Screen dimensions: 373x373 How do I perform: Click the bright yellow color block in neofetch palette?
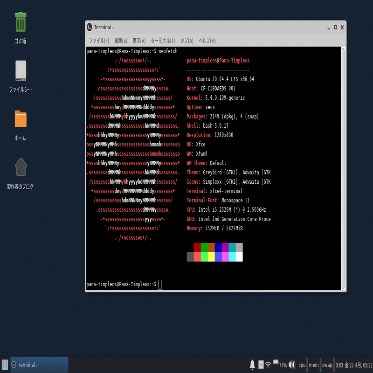(211, 257)
